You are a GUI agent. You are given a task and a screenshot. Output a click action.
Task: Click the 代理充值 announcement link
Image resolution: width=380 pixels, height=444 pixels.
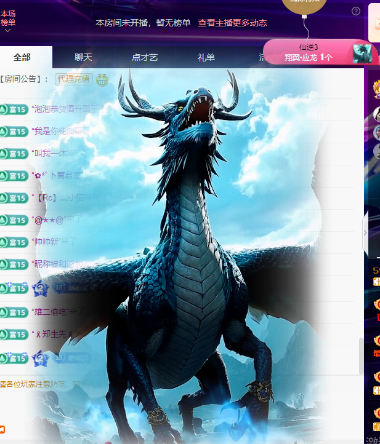(x=74, y=79)
